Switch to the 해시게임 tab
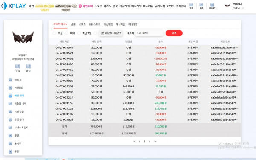 point(120,24)
